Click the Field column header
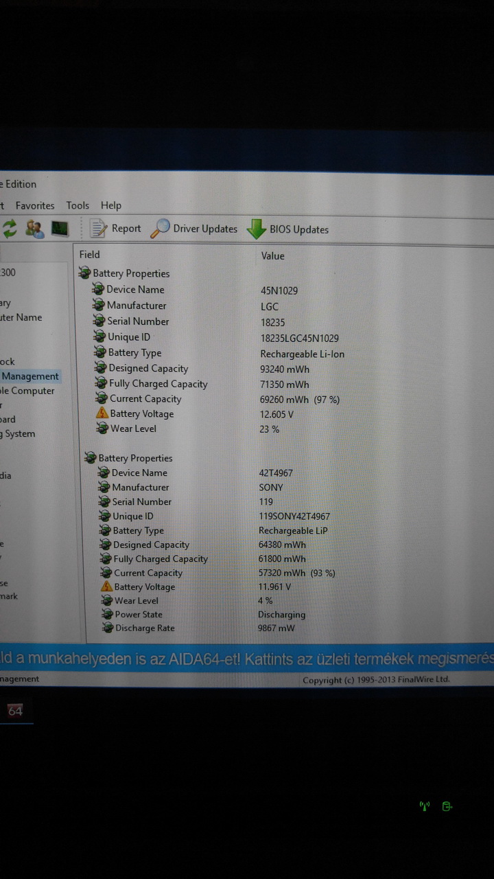The height and width of the screenshot is (879, 494). coord(90,255)
